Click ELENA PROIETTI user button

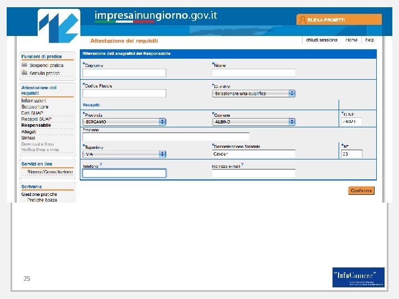(x=339, y=19)
